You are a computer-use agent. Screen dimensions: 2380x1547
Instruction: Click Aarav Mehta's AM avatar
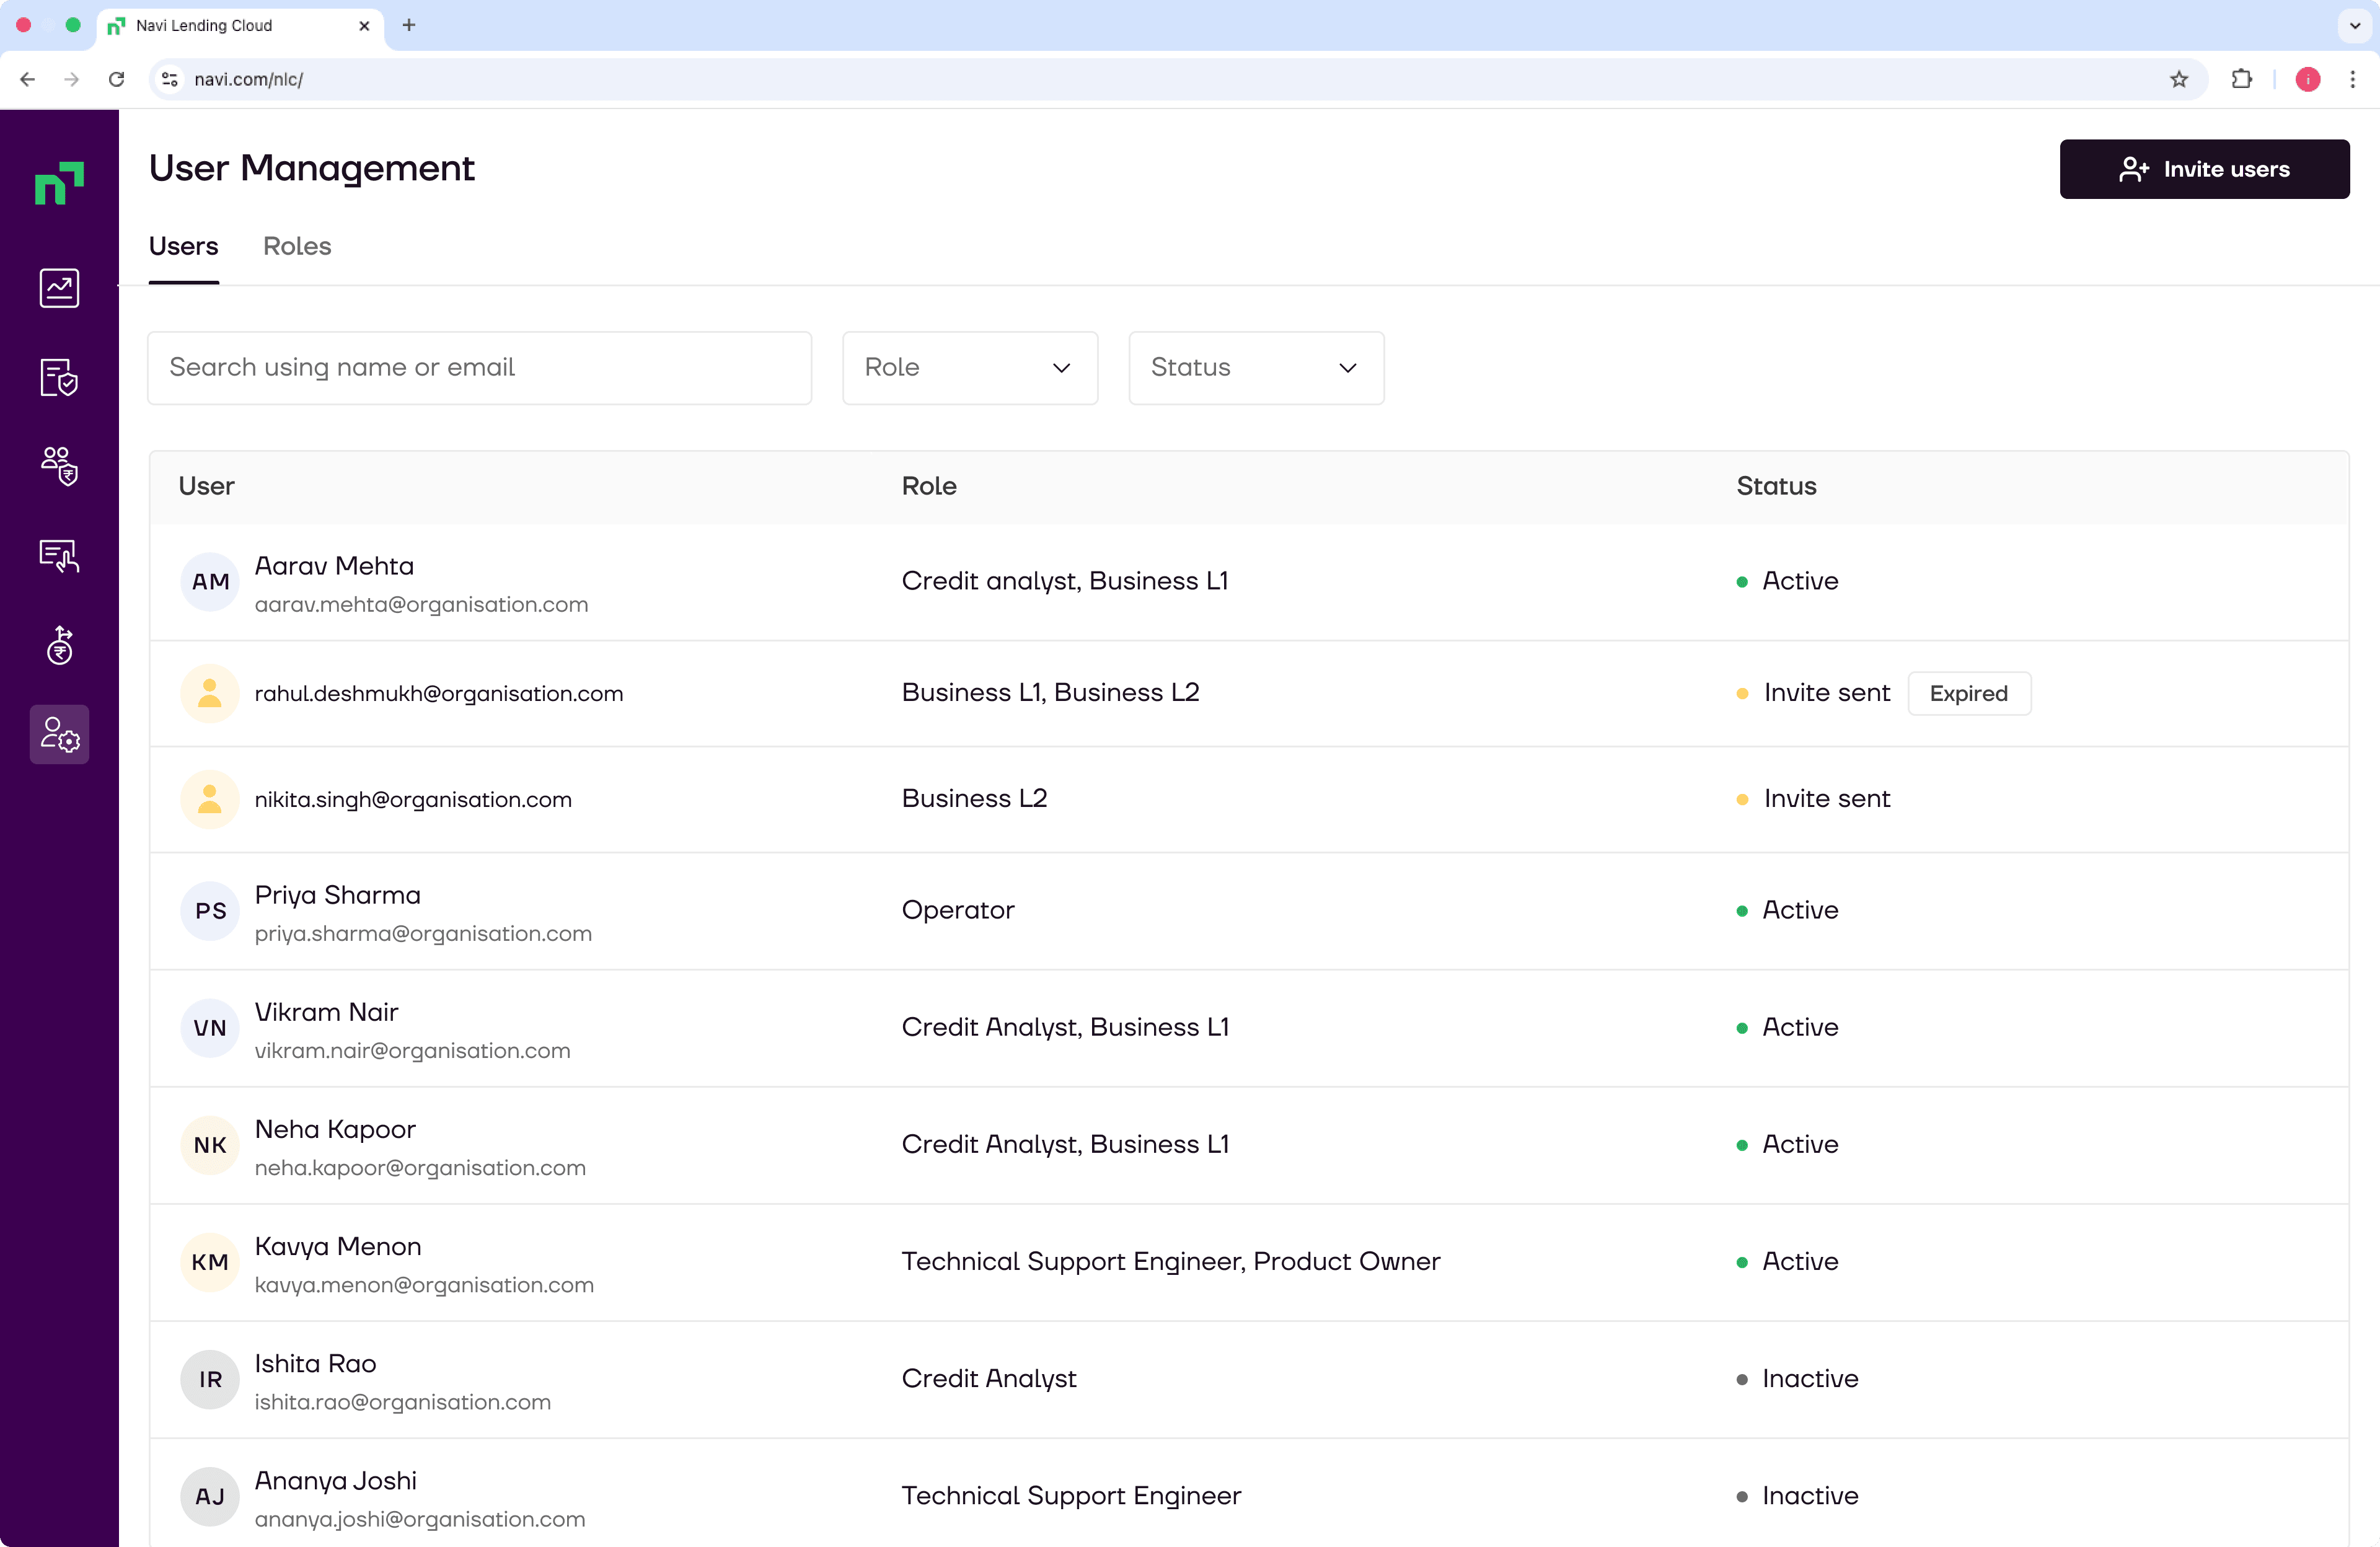click(x=210, y=582)
